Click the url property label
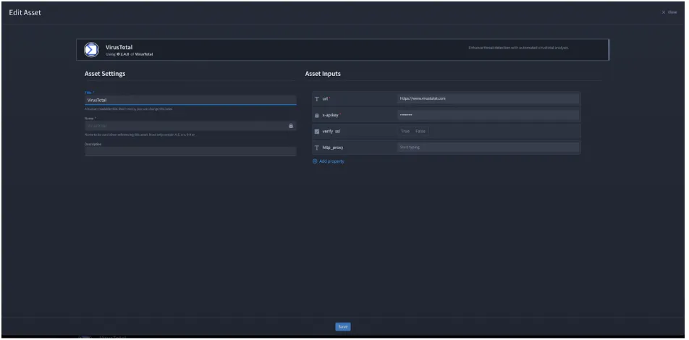 326,99
